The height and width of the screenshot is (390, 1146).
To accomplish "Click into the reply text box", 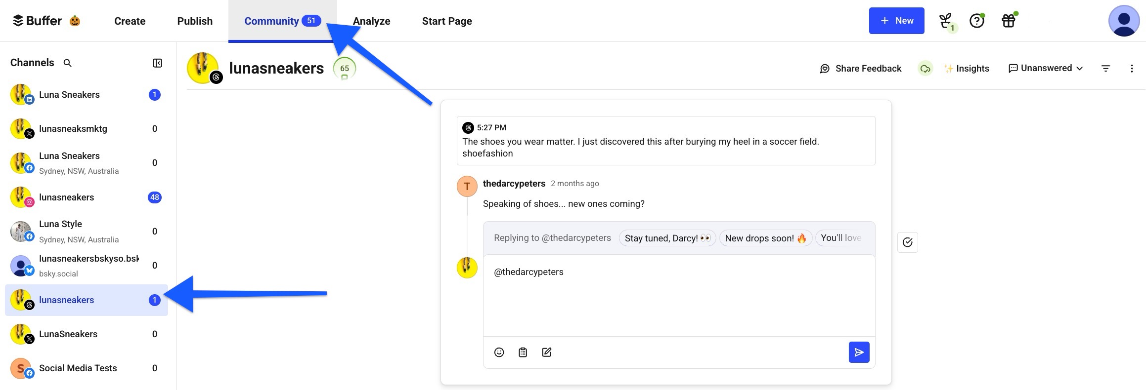I will tap(679, 295).
